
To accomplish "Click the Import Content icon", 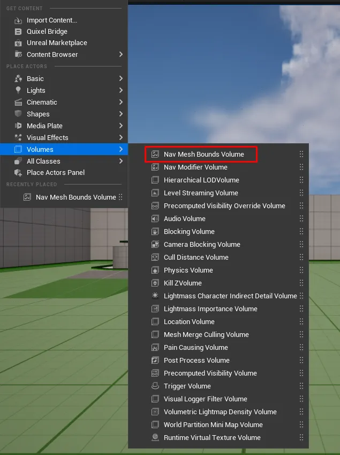I will pyautogui.click(x=18, y=20).
